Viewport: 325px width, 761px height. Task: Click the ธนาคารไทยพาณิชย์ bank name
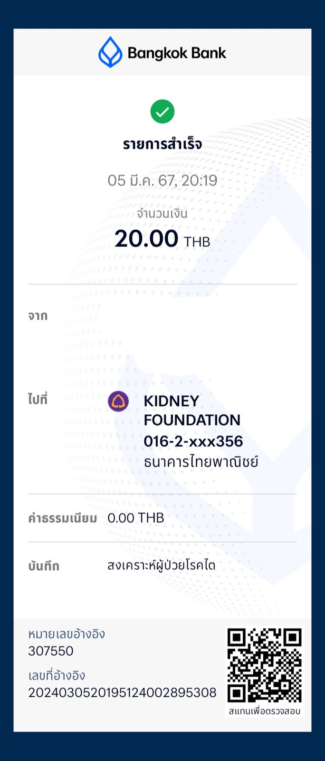point(201,461)
